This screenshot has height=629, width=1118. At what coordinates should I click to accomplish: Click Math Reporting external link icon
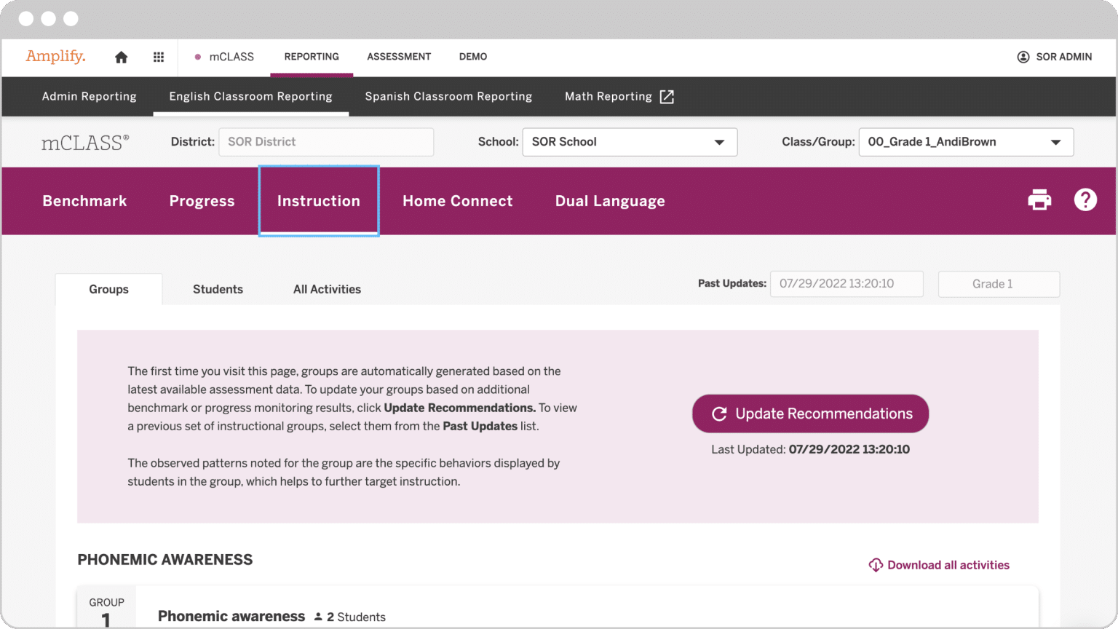pyautogui.click(x=667, y=97)
